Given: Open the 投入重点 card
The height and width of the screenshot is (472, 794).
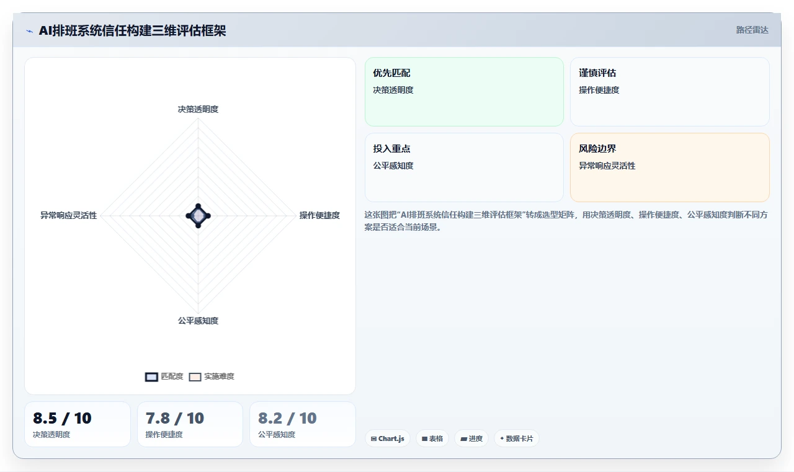Looking at the screenshot, I should (x=464, y=167).
